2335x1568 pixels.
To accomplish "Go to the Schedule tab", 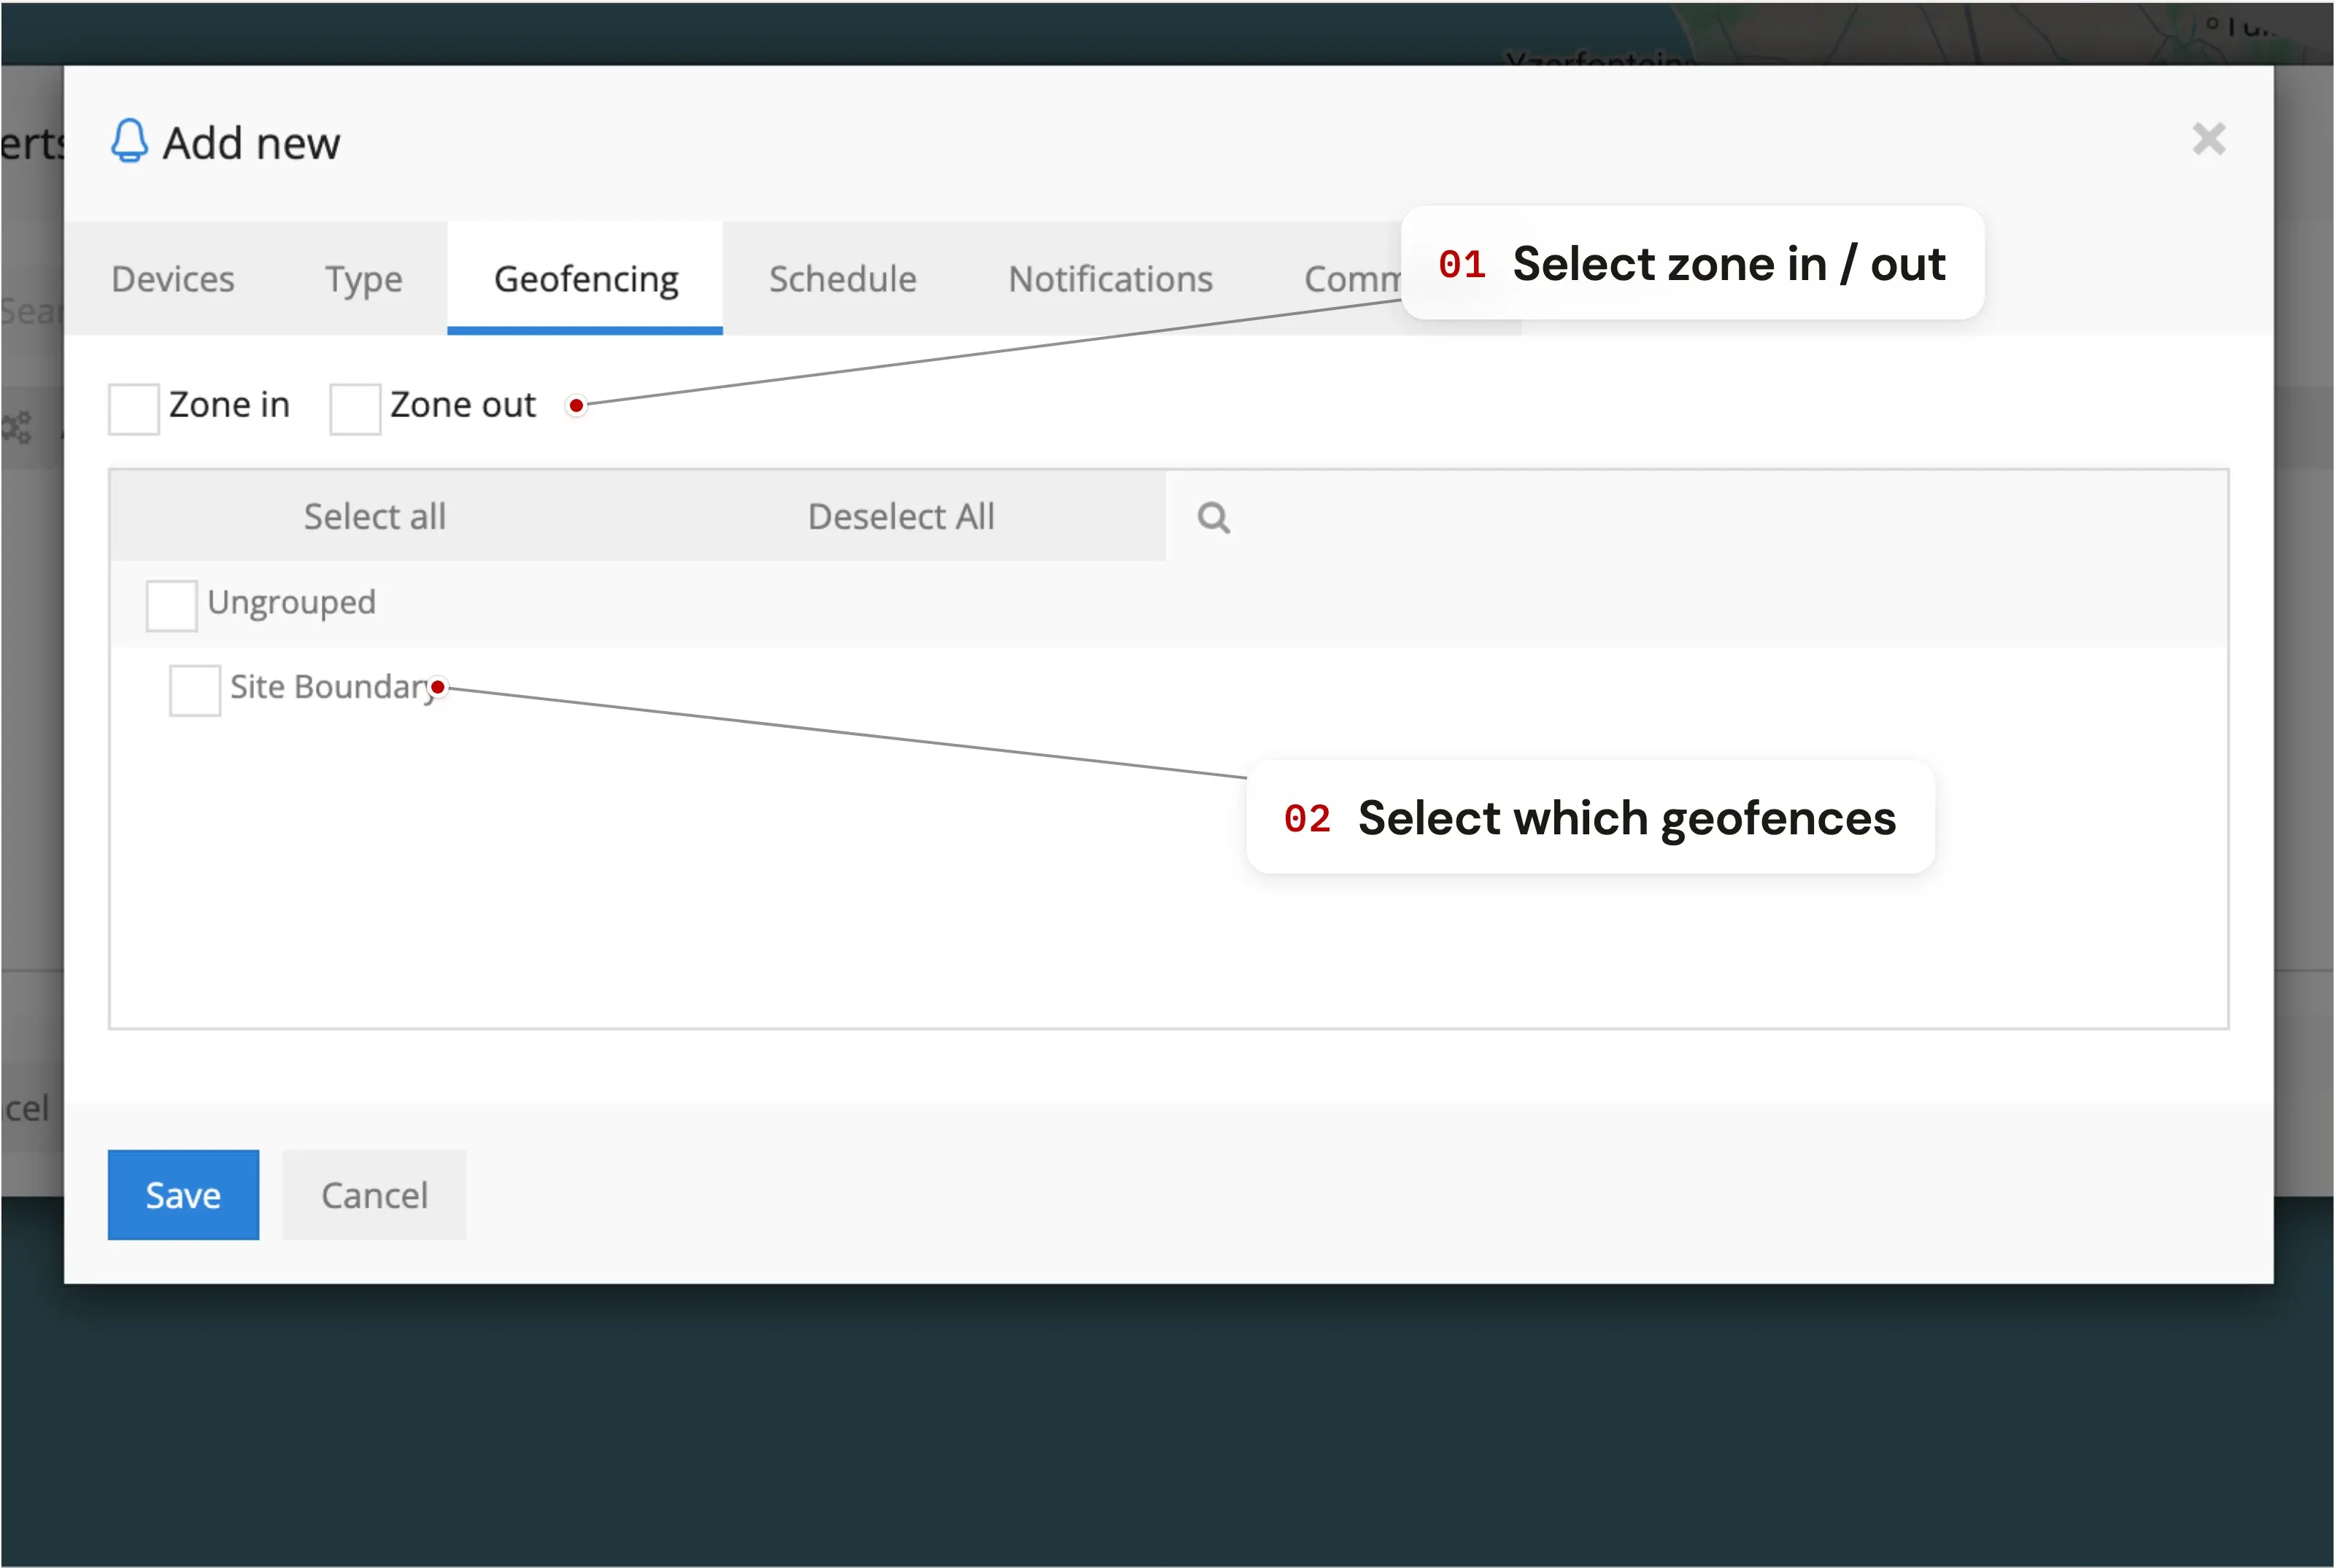I will tap(842, 279).
